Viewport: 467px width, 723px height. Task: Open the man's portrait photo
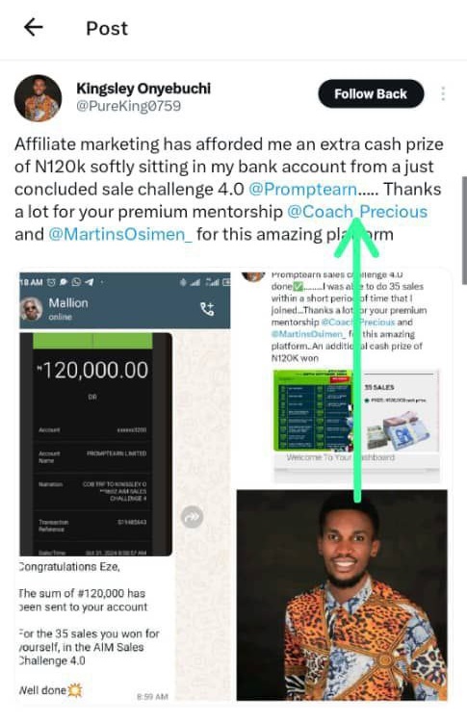click(342, 595)
